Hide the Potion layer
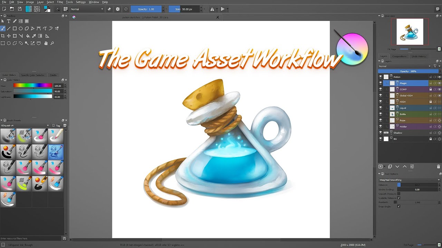Viewport: 442px width, 248px height. pyautogui.click(x=381, y=76)
